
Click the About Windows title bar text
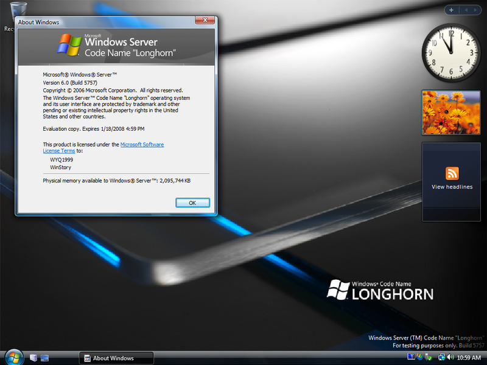click(38, 23)
